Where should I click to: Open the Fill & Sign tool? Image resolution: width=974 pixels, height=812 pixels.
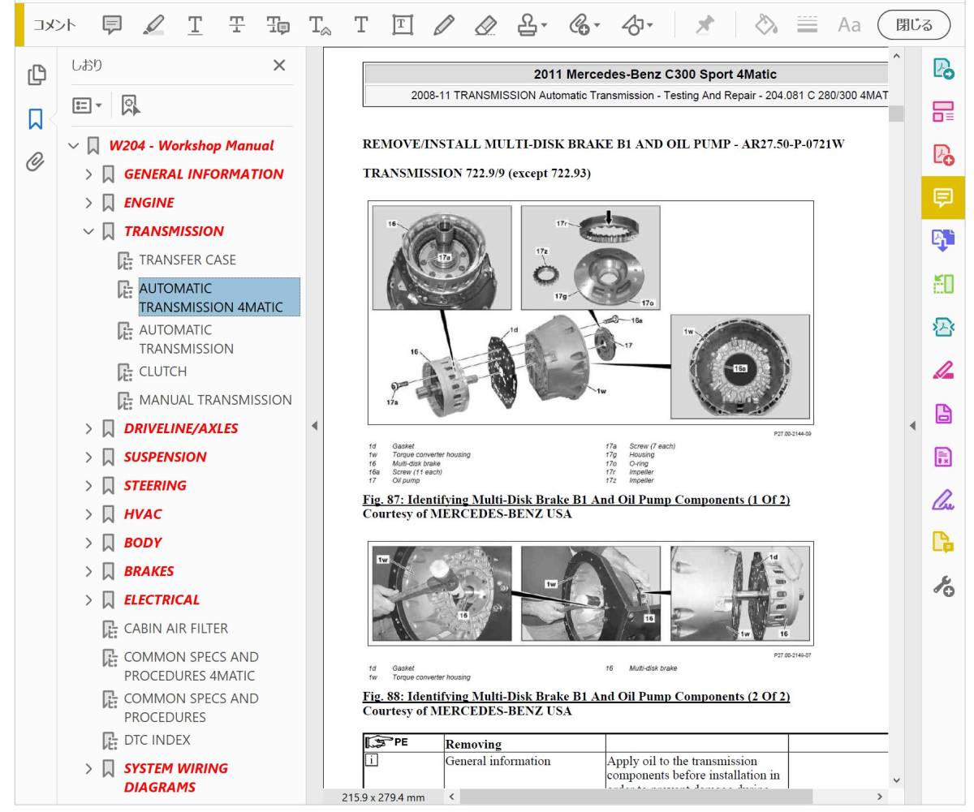943,500
